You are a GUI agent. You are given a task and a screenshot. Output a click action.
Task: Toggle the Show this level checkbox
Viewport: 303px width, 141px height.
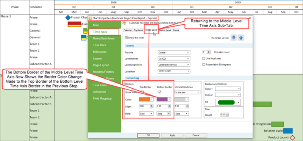pyautogui.click(x=127, y=38)
